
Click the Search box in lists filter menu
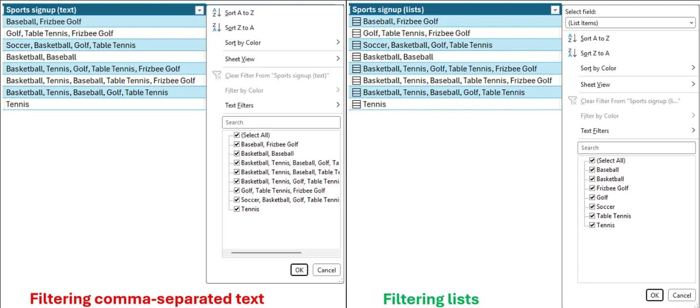point(637,147)
